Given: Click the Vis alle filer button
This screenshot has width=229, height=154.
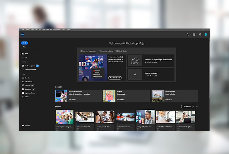Looking at the screenshot, I should 187,106.
